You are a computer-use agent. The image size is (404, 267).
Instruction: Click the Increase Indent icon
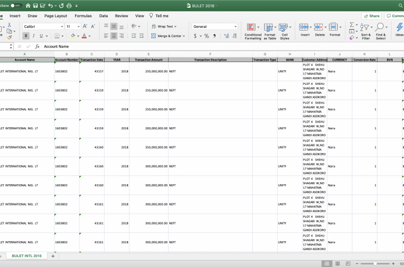(141, 36)
